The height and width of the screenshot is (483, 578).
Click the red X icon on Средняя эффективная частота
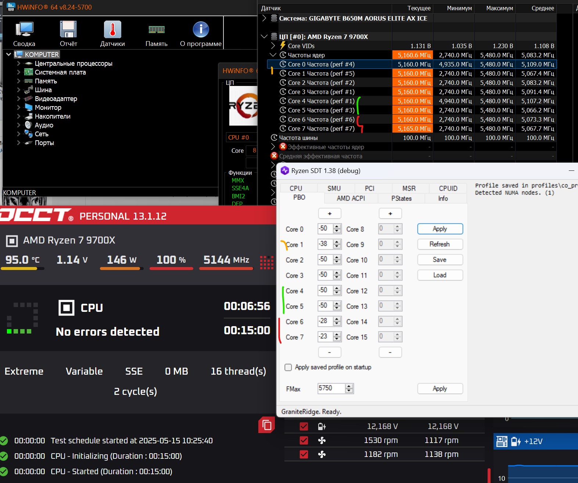274,156
